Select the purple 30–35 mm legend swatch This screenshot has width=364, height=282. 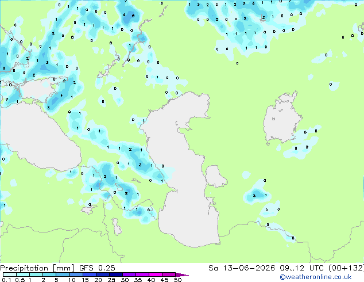pyautogui.click(x=129, y=275)
